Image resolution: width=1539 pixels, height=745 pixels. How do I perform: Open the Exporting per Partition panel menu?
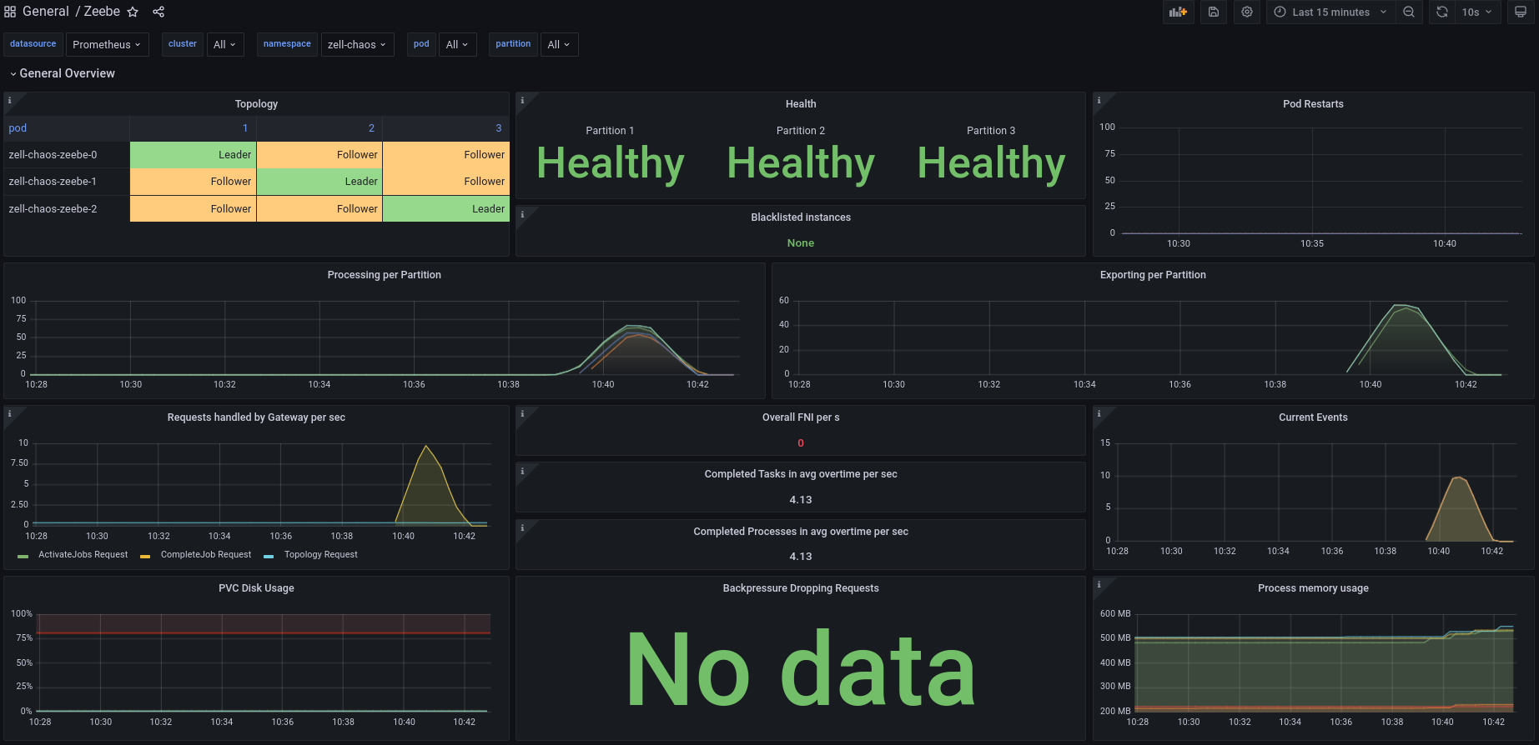point(1153,275)
